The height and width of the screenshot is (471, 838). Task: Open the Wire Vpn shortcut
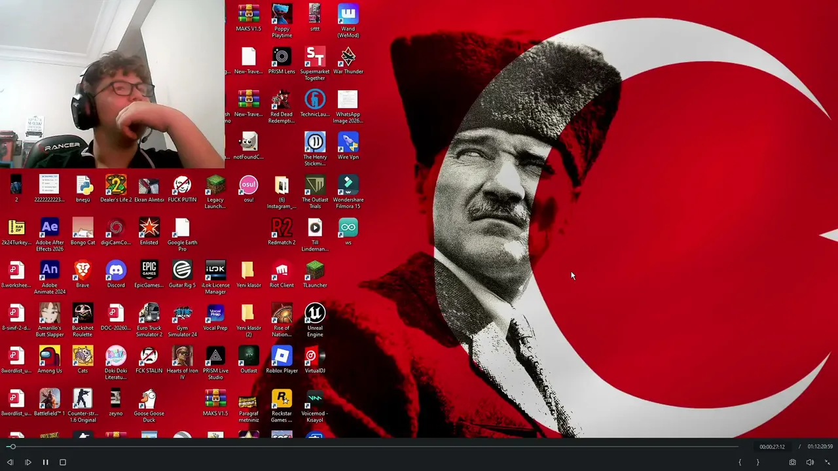click(x=348, y=146)
